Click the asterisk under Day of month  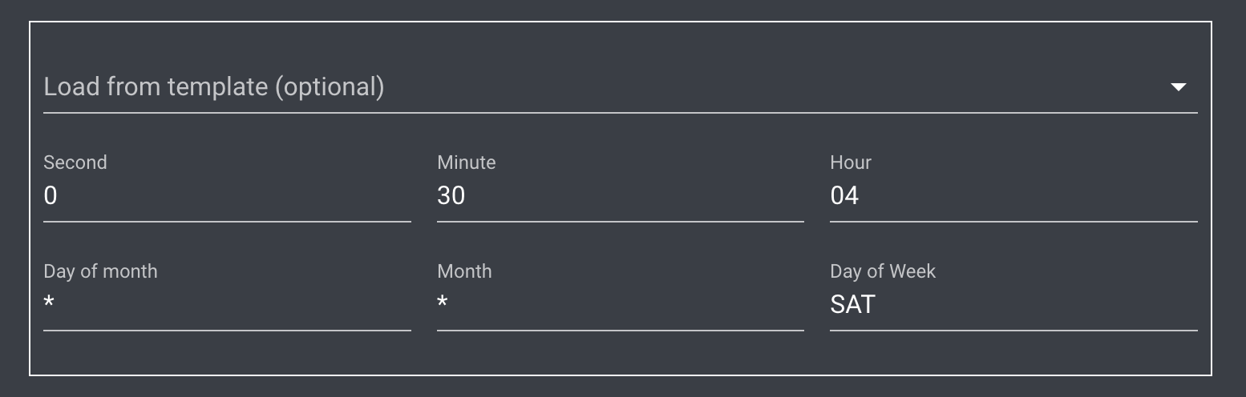point(49,303)
